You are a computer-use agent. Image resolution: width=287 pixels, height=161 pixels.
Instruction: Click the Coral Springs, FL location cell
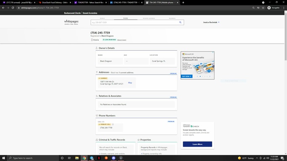pyautogui.click(x=162, y=61)
